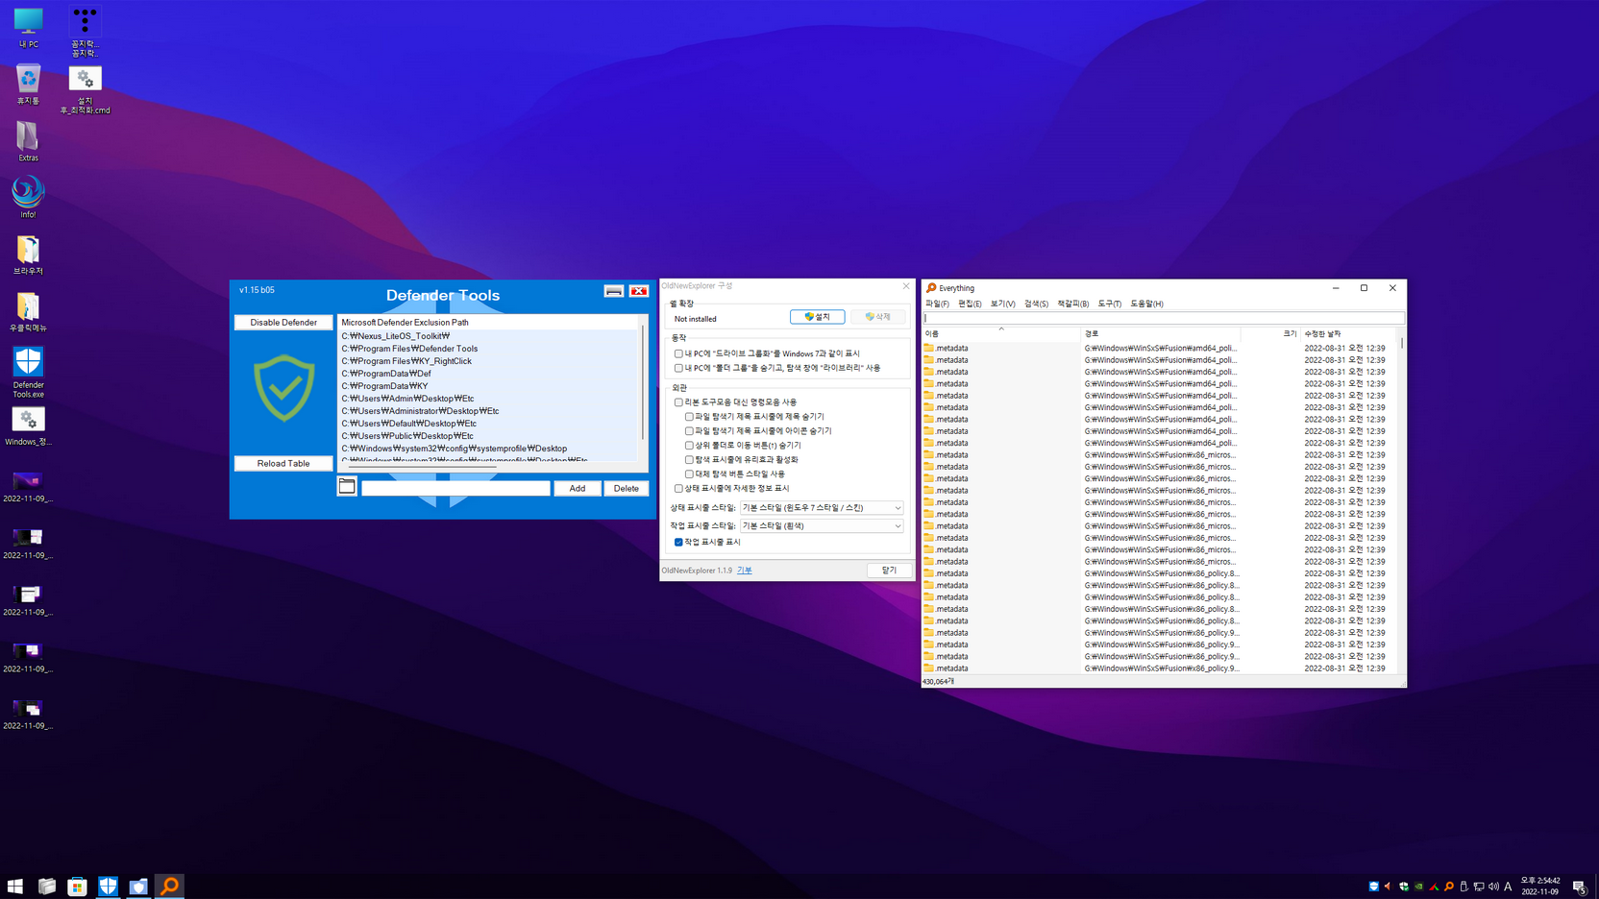The image size is (1599, 899).
Task: Select the 설치 후_최적화.cmd desktop file
Action: 85,89
